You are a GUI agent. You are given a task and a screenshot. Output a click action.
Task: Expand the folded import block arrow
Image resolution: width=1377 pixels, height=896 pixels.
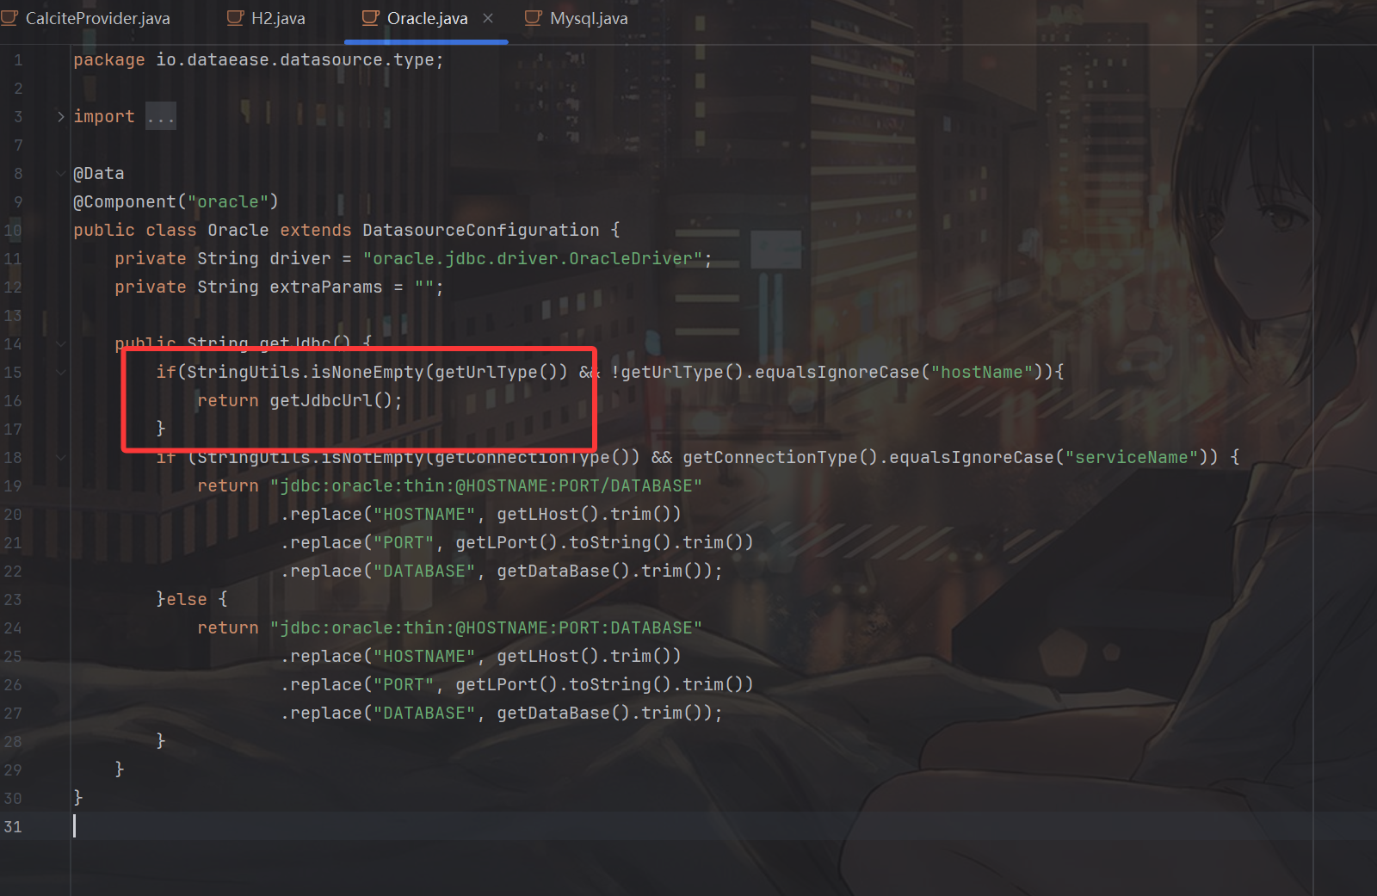[60, 116]
